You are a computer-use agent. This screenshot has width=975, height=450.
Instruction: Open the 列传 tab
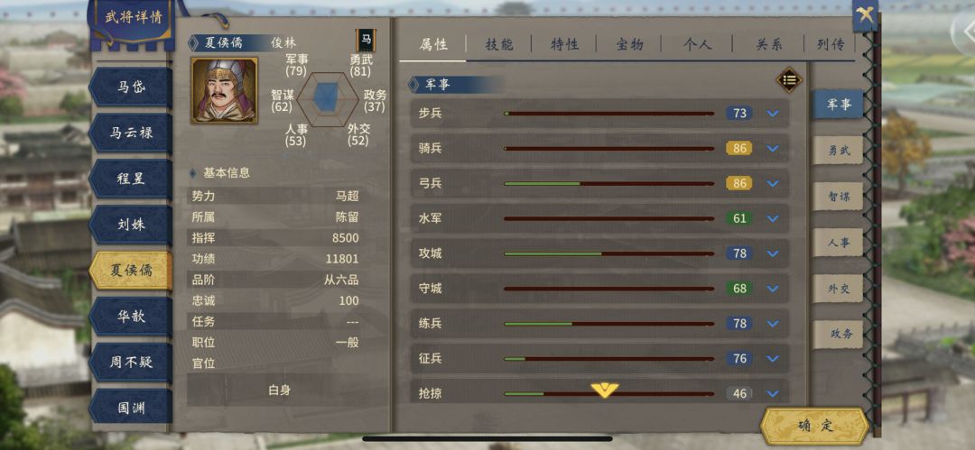(x=831, y=44)
